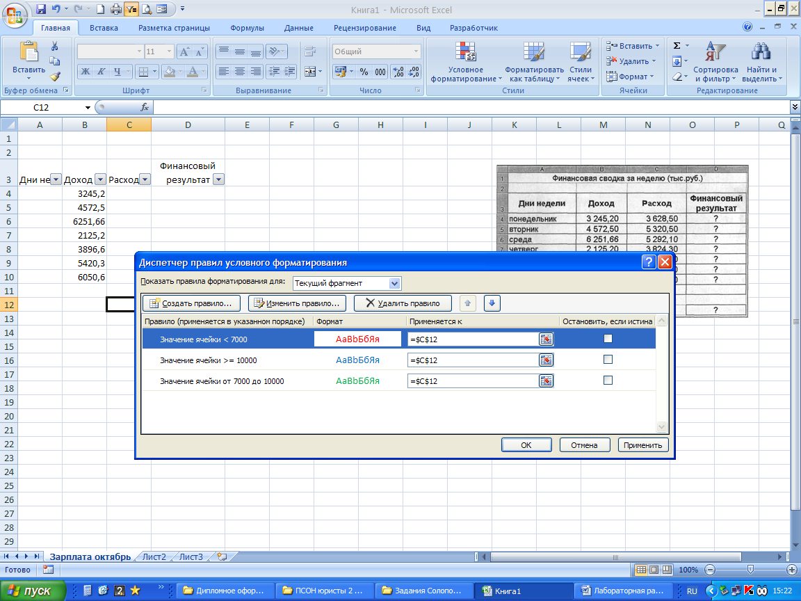Center text horizontally in the cell
This screenshot has width=801, height=601.
239,72
